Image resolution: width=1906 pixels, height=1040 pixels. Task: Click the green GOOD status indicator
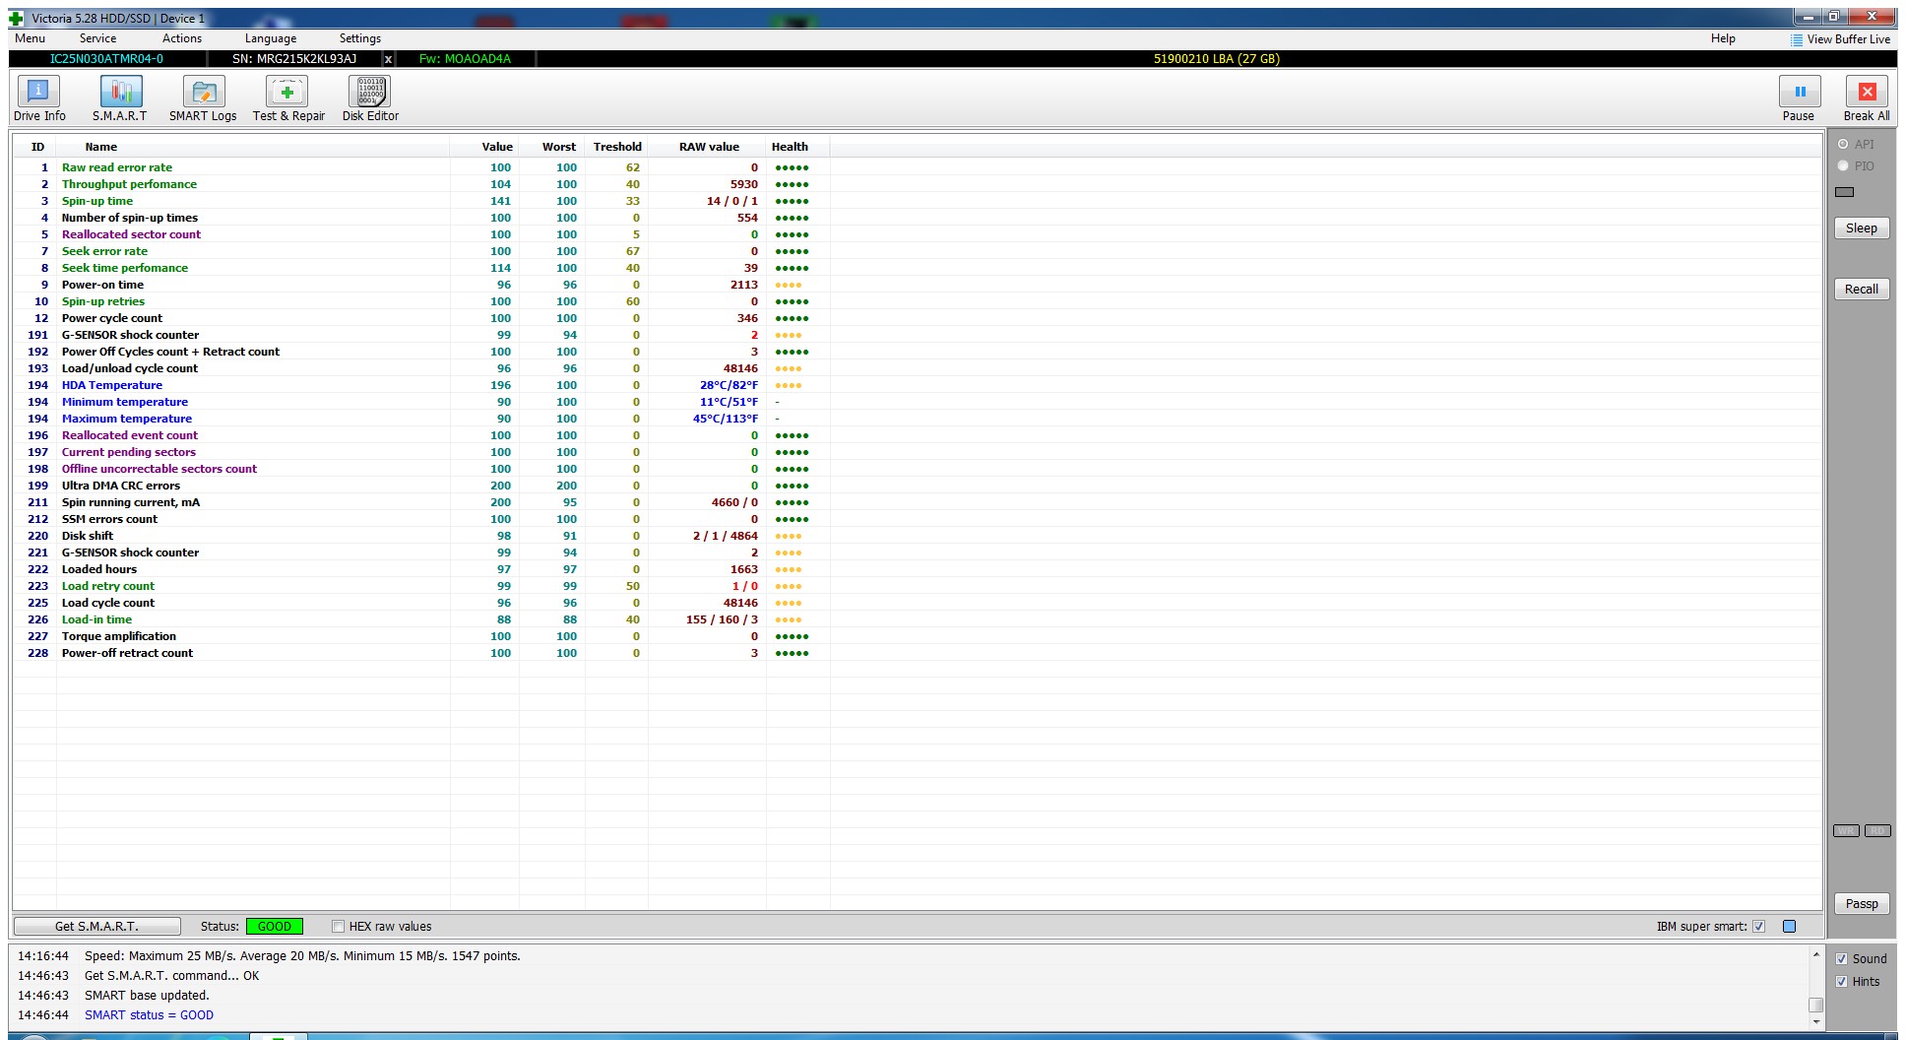[274, 926]
